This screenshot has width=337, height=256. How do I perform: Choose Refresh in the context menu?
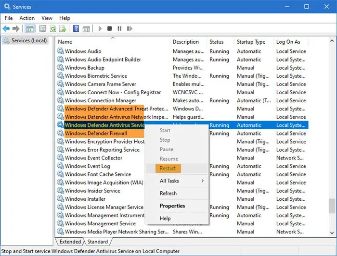coord(177,194)
